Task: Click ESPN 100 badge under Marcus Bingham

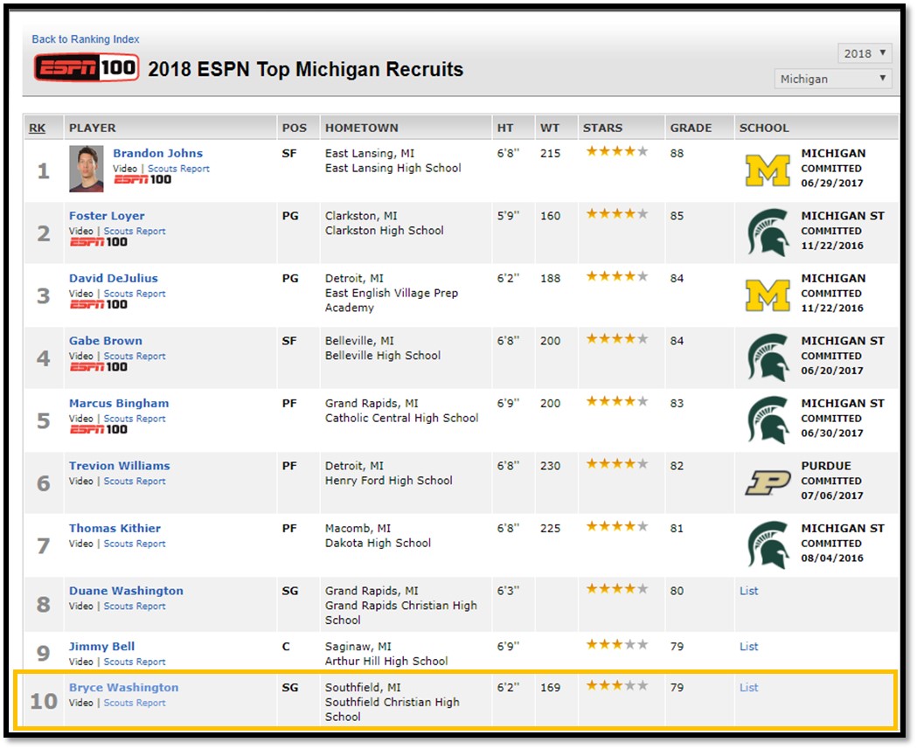Action: 98,429
